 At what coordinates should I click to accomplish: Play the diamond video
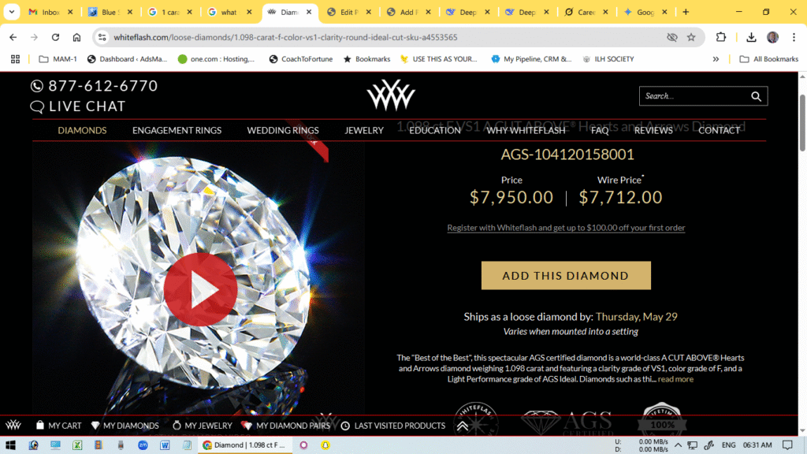(x=201, y=289)
